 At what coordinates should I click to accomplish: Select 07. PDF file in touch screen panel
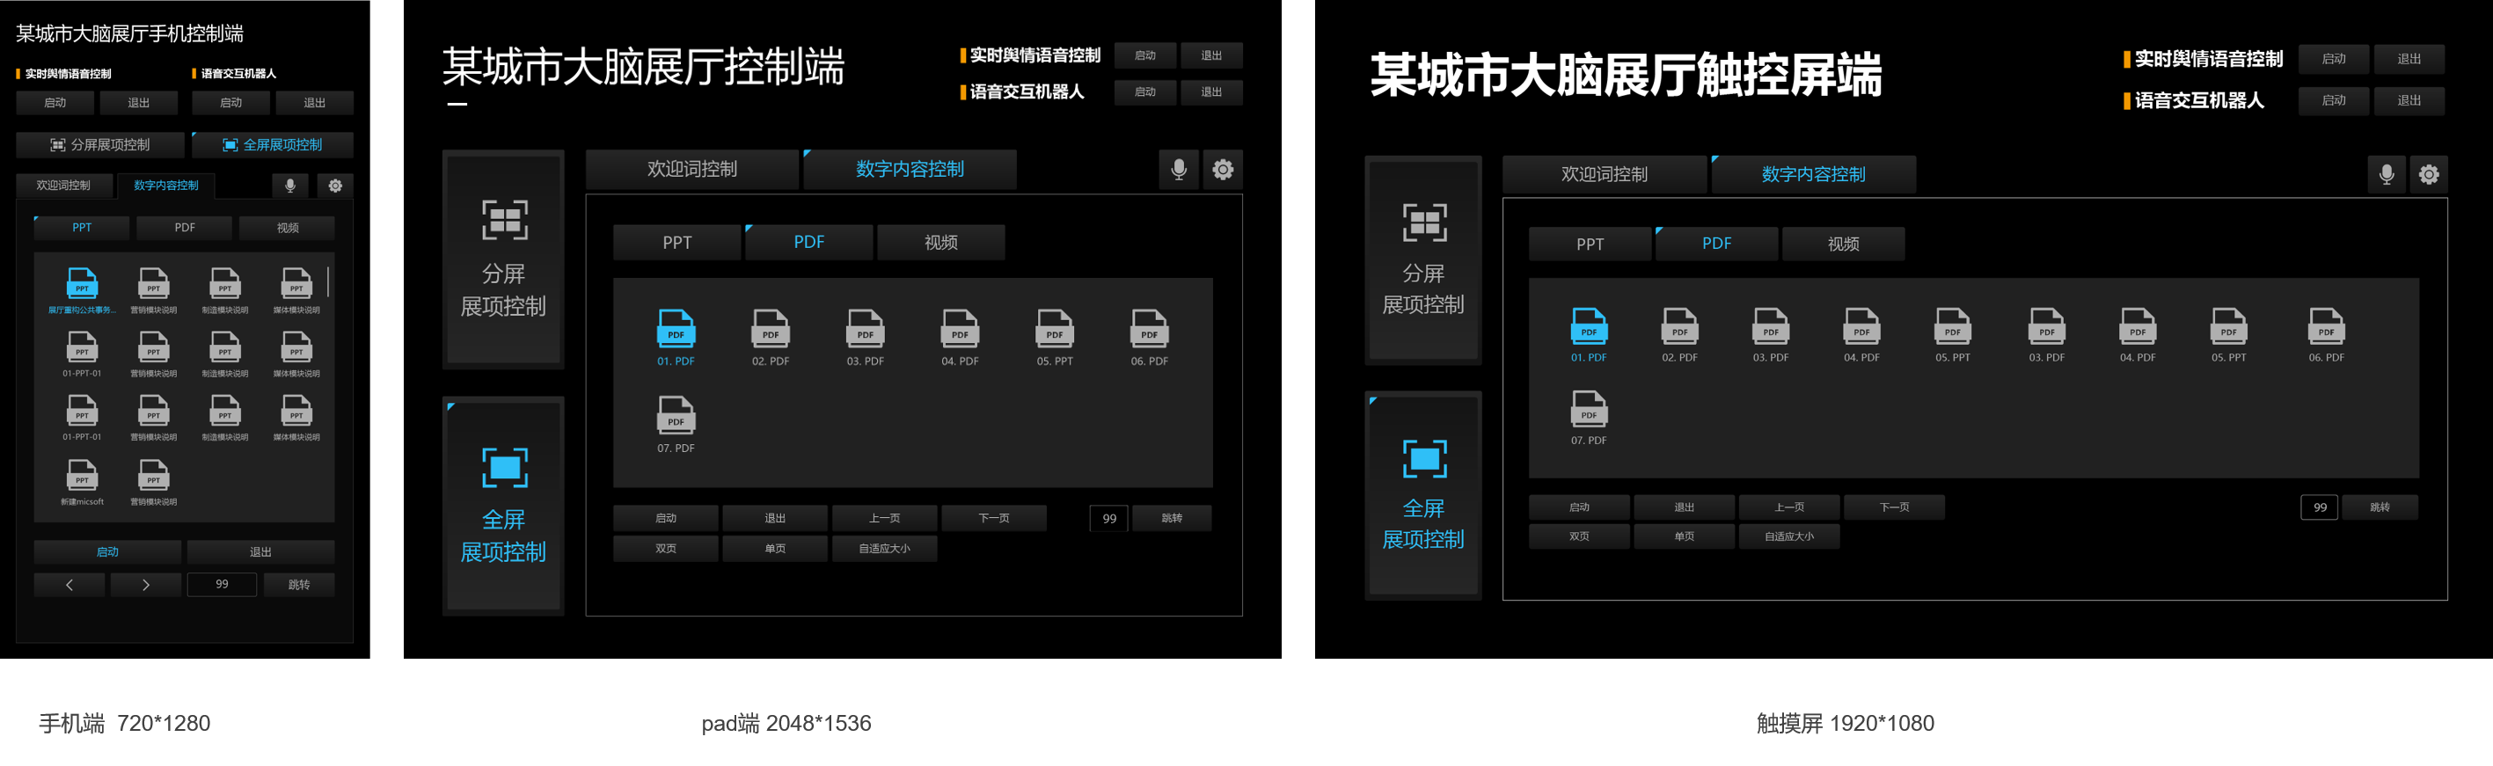(1589, 418)
